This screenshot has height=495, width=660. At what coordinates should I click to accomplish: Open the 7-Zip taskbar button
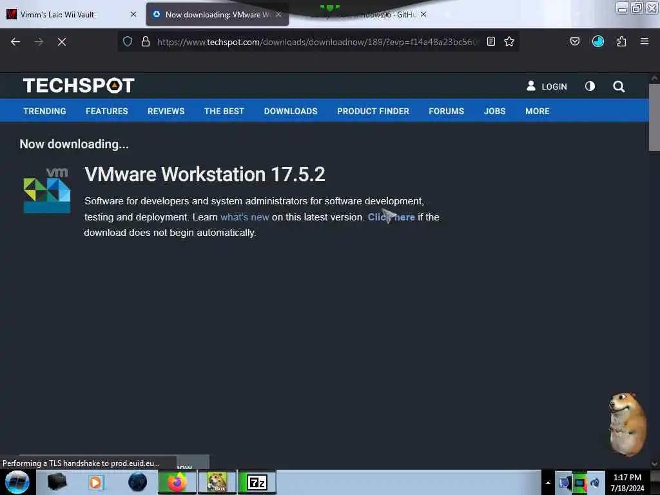[x=257, y=482]
